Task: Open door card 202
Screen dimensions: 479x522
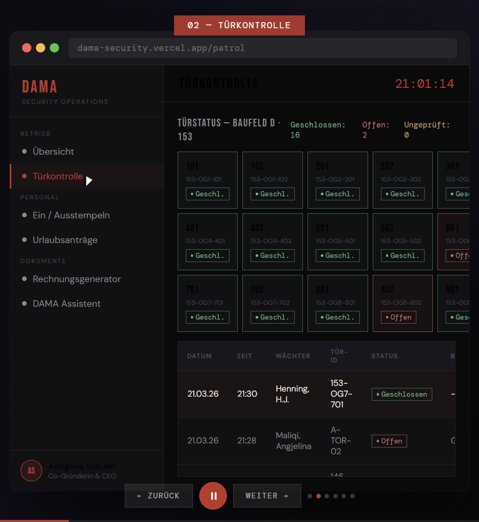Action: (403, 180)
